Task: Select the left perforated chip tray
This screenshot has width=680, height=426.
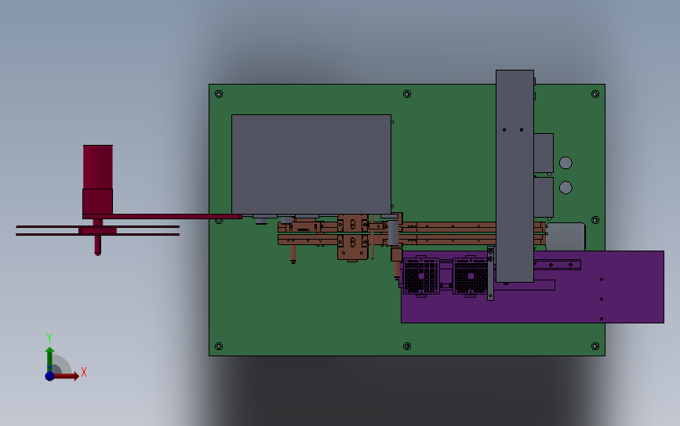Action: (x=421, y=276)
